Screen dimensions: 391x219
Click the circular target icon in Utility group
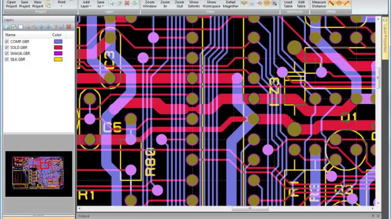(339, 3)
